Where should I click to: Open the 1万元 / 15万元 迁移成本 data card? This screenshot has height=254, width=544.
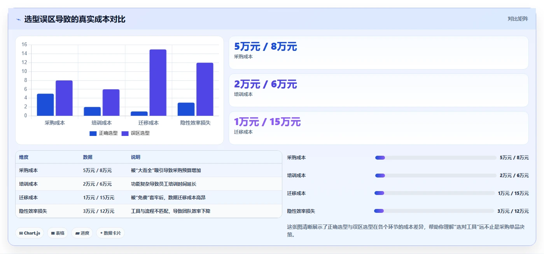coord(379,128)
